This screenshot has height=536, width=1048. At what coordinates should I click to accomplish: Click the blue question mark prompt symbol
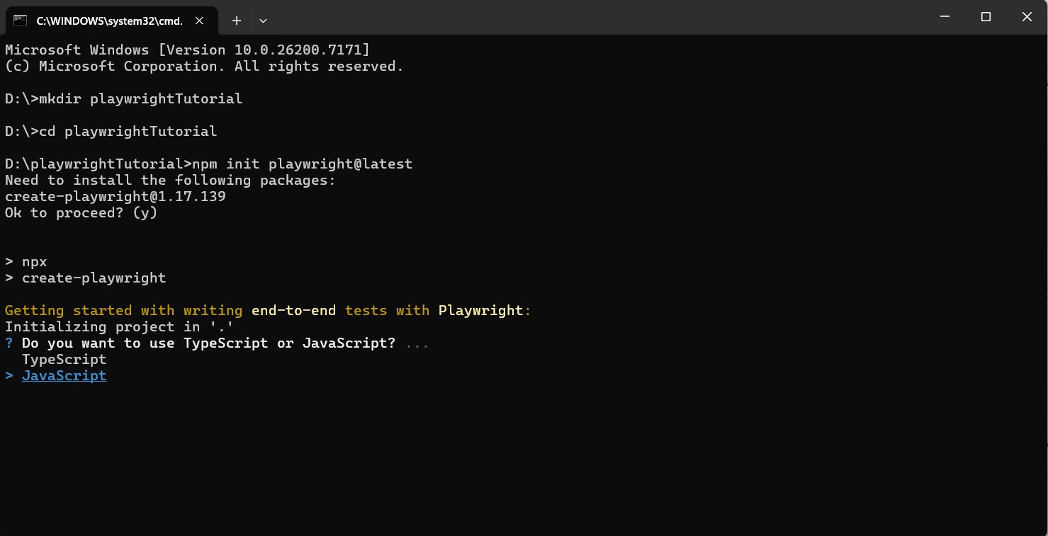pyautogui.click(x=9, y=343)
